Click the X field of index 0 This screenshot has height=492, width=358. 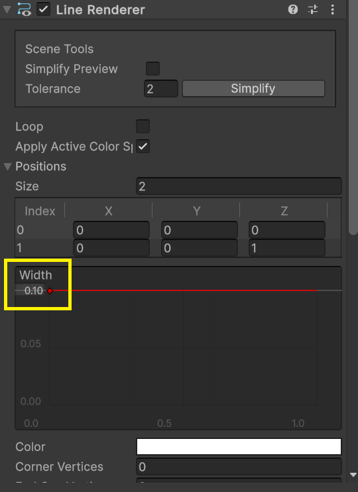111,230
